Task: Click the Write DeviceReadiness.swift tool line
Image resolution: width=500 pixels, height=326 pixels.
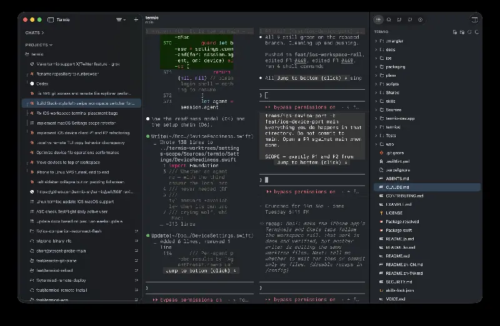Action: (202, 137)
